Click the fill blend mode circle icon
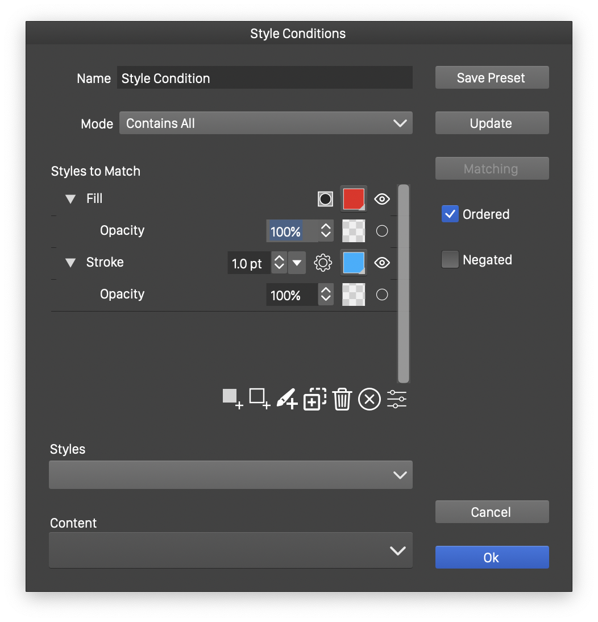The width and height of the screenshot is (598, 622). (325, 199)
